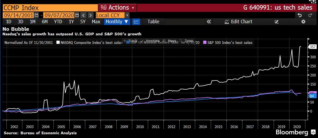This screenshot has width=318, height=138.
Task: Select the 1Y range tab
Action: click(71, 22)
